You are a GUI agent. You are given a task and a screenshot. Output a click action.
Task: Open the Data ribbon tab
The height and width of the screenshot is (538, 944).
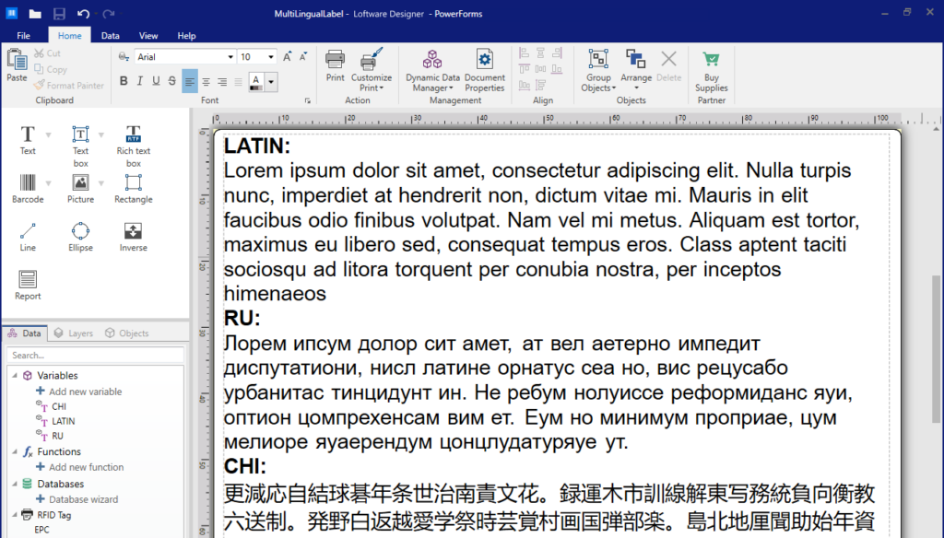click(x=110, y=35)
